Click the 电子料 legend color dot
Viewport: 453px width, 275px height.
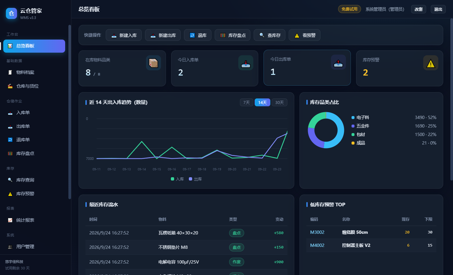pos(353,117)
